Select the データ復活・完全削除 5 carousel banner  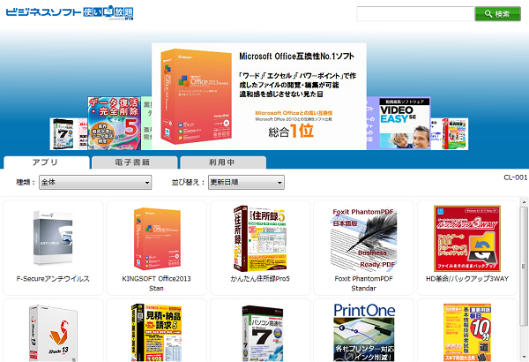point(114,124)
